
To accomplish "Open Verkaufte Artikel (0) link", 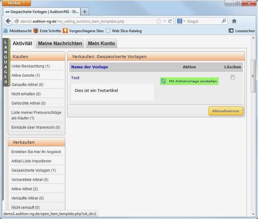I will pos(28,198).
